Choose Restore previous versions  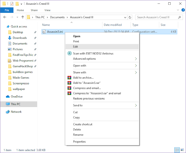102,99
